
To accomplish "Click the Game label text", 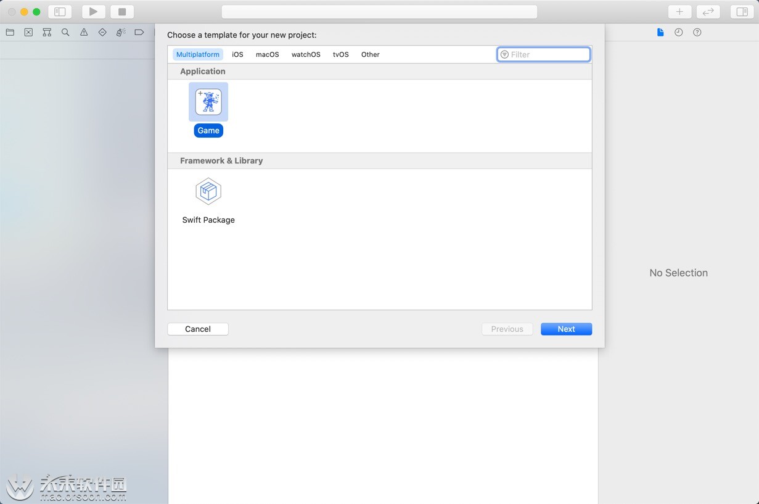I will (208, 130).
